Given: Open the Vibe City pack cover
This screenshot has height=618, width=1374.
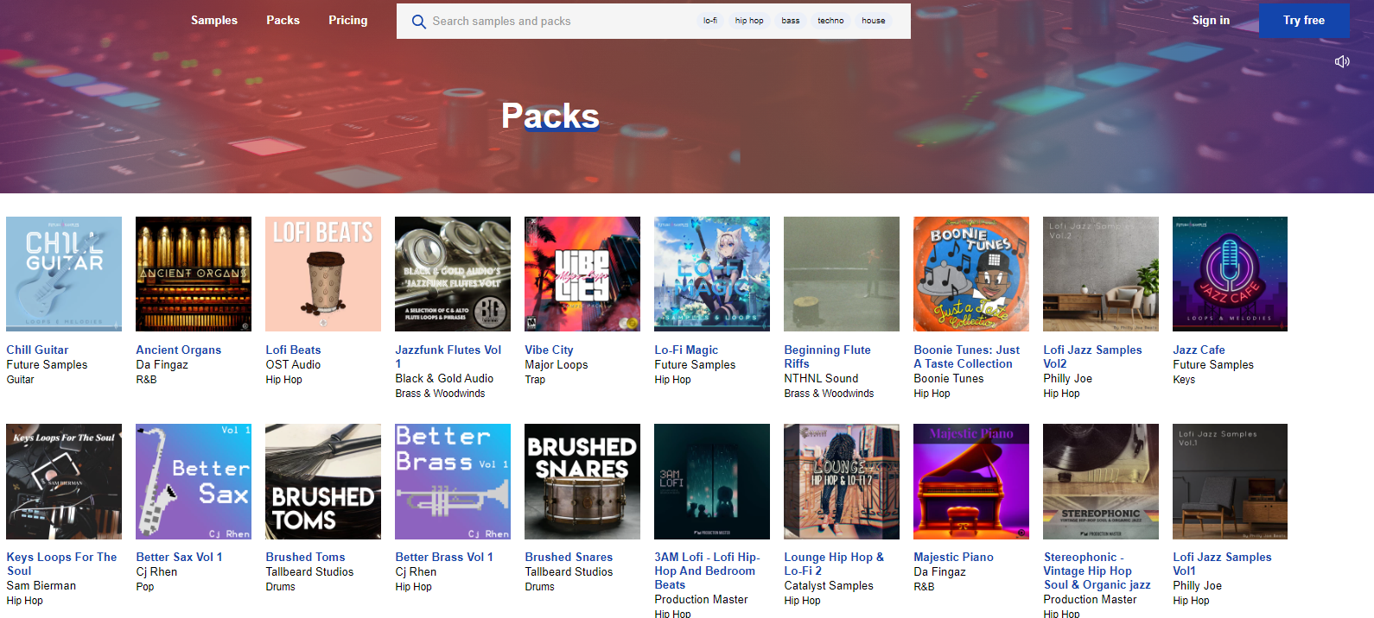Looking at the screenshot, I should click(x=582, y=274).
